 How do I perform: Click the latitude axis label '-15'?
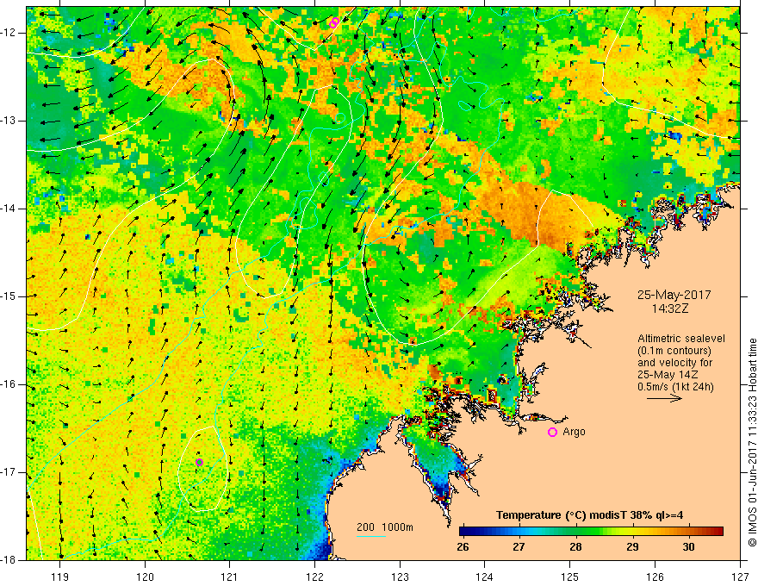coord(9,296)
